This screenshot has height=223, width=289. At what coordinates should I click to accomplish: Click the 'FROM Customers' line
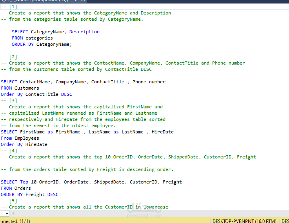[20, 88]
